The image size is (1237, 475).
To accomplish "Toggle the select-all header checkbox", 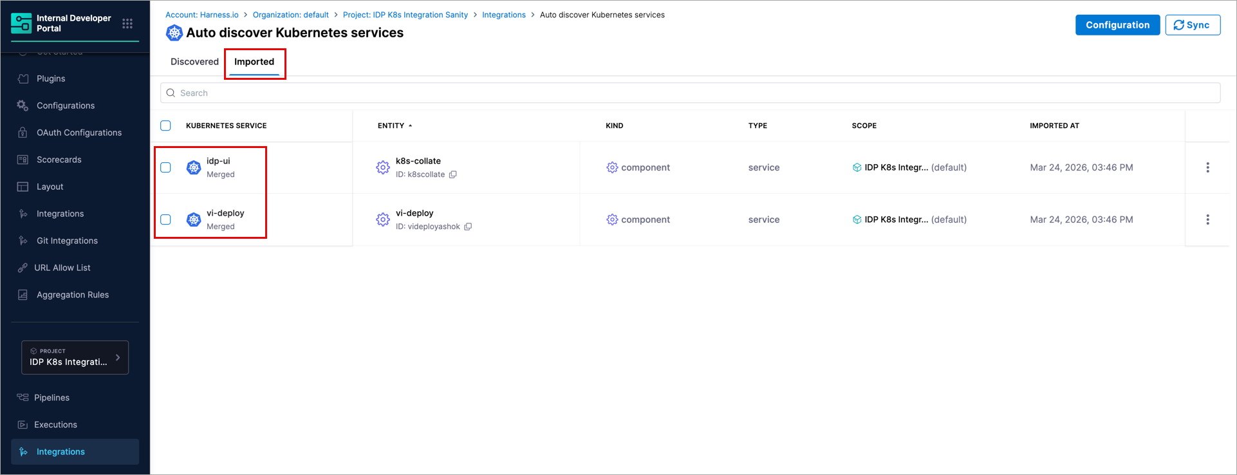I will coord(165,126).
